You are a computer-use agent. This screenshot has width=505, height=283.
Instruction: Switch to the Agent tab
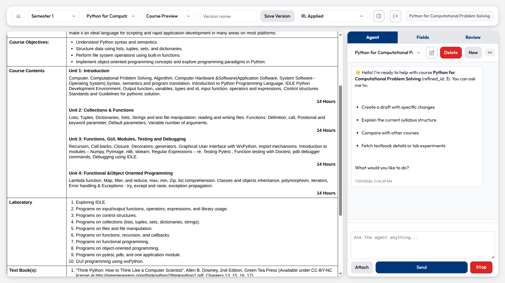pos(372,38)
